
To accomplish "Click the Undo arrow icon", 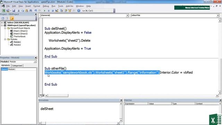I will click(36, 11).
